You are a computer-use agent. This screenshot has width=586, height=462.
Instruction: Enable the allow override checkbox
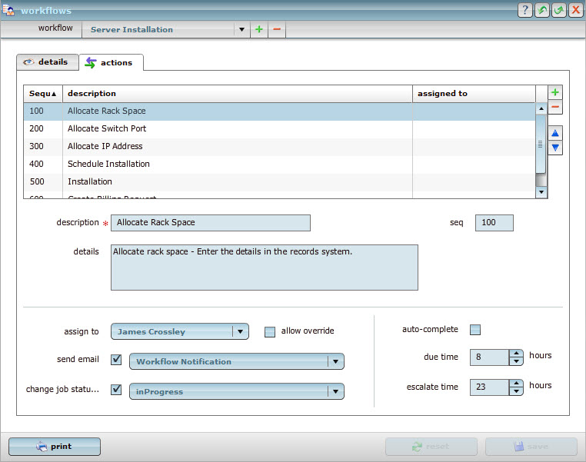click(270, 332)
